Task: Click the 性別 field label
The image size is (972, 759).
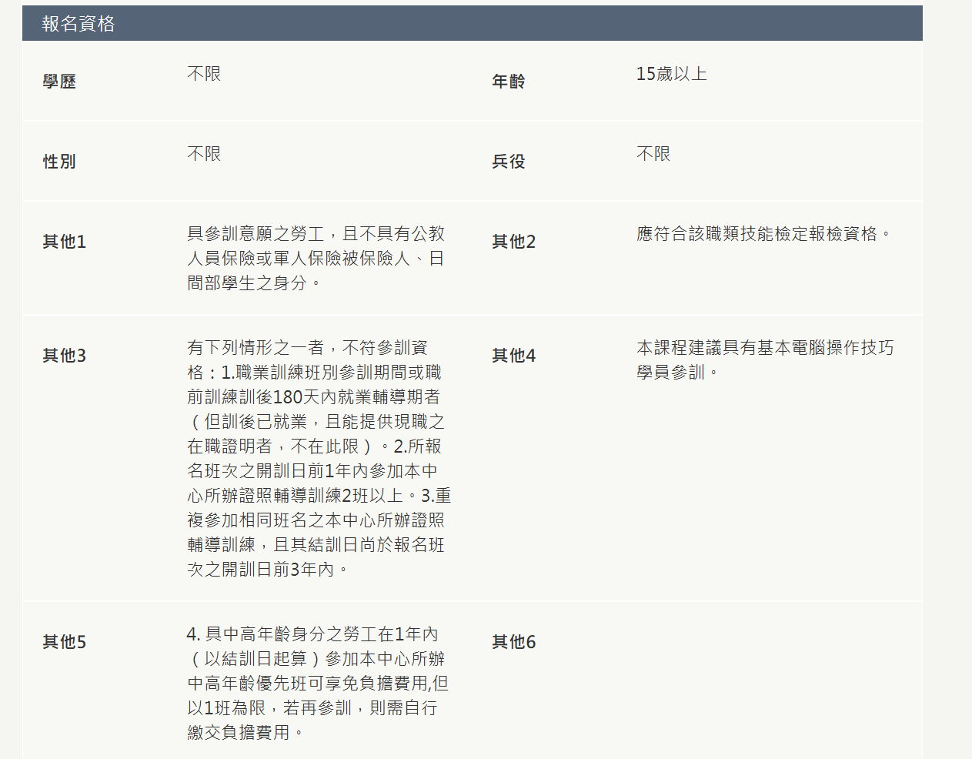Action: pyautogui.click(x=59, y=162)
